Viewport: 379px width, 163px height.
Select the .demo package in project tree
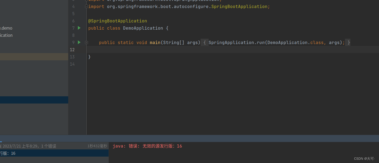pyautogui.click(x=6, y=28)
